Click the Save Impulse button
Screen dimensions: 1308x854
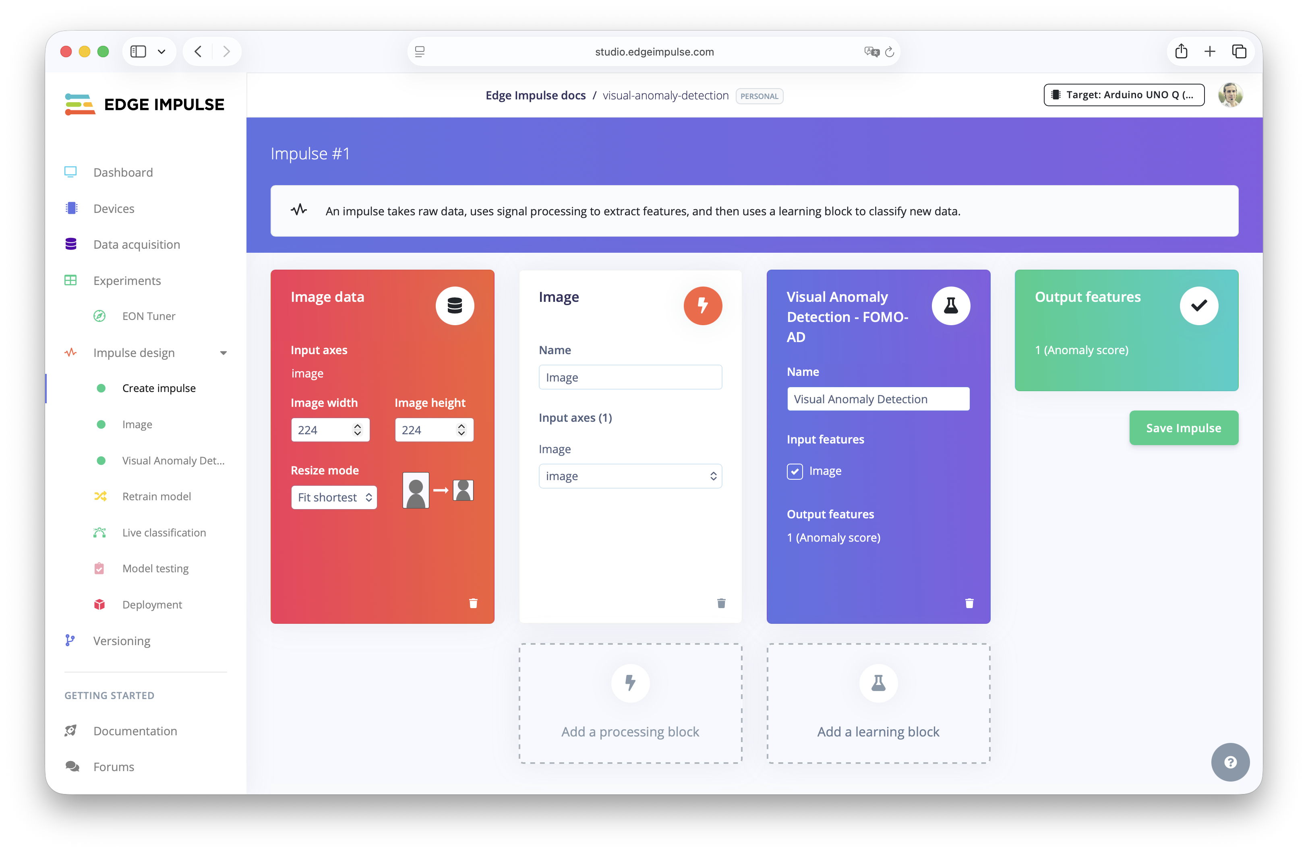[x=1183, y=428]
